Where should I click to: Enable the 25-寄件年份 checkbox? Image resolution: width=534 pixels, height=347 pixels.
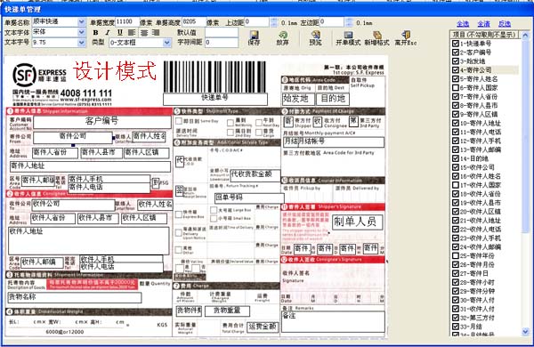click(456, 255)
